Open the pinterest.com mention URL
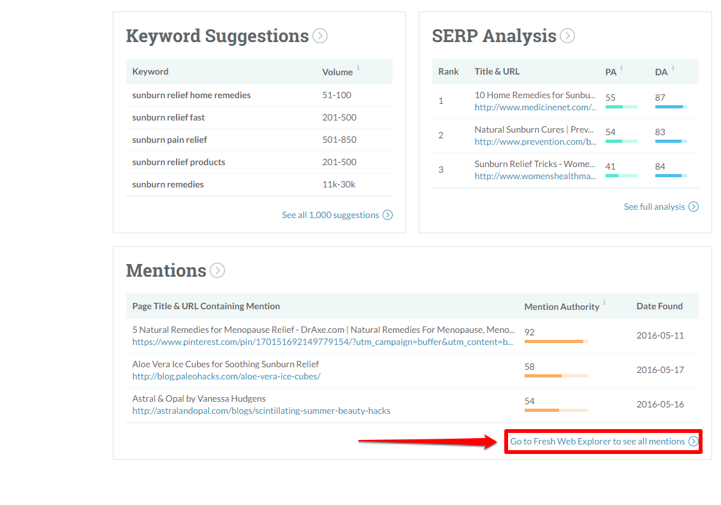 coord(322,342)
